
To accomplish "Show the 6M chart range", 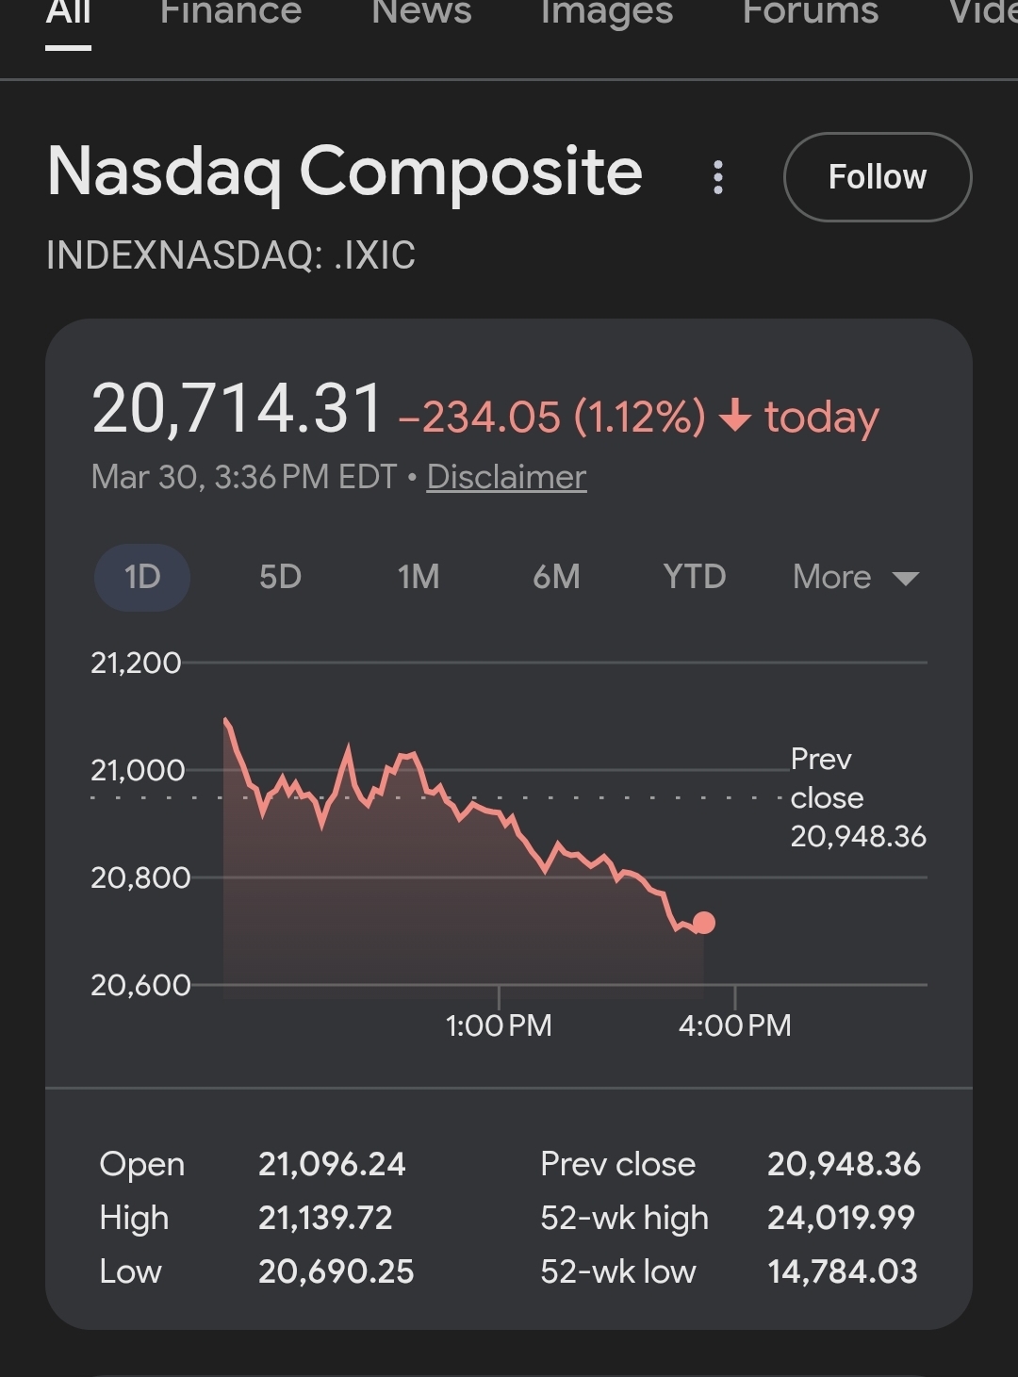I will click(556, 577).
